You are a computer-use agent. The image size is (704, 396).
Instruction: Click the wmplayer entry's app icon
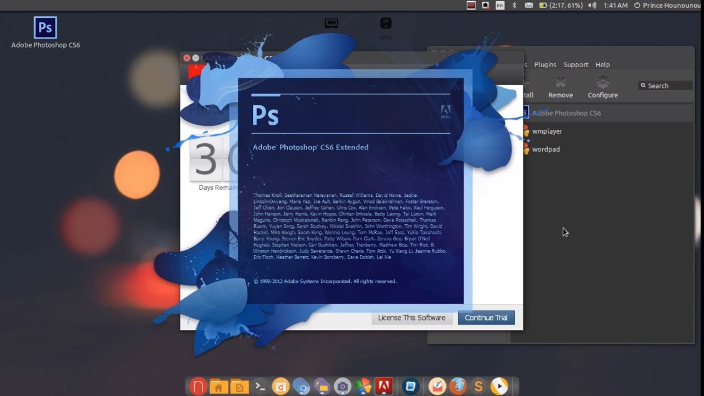click(525, 131)
